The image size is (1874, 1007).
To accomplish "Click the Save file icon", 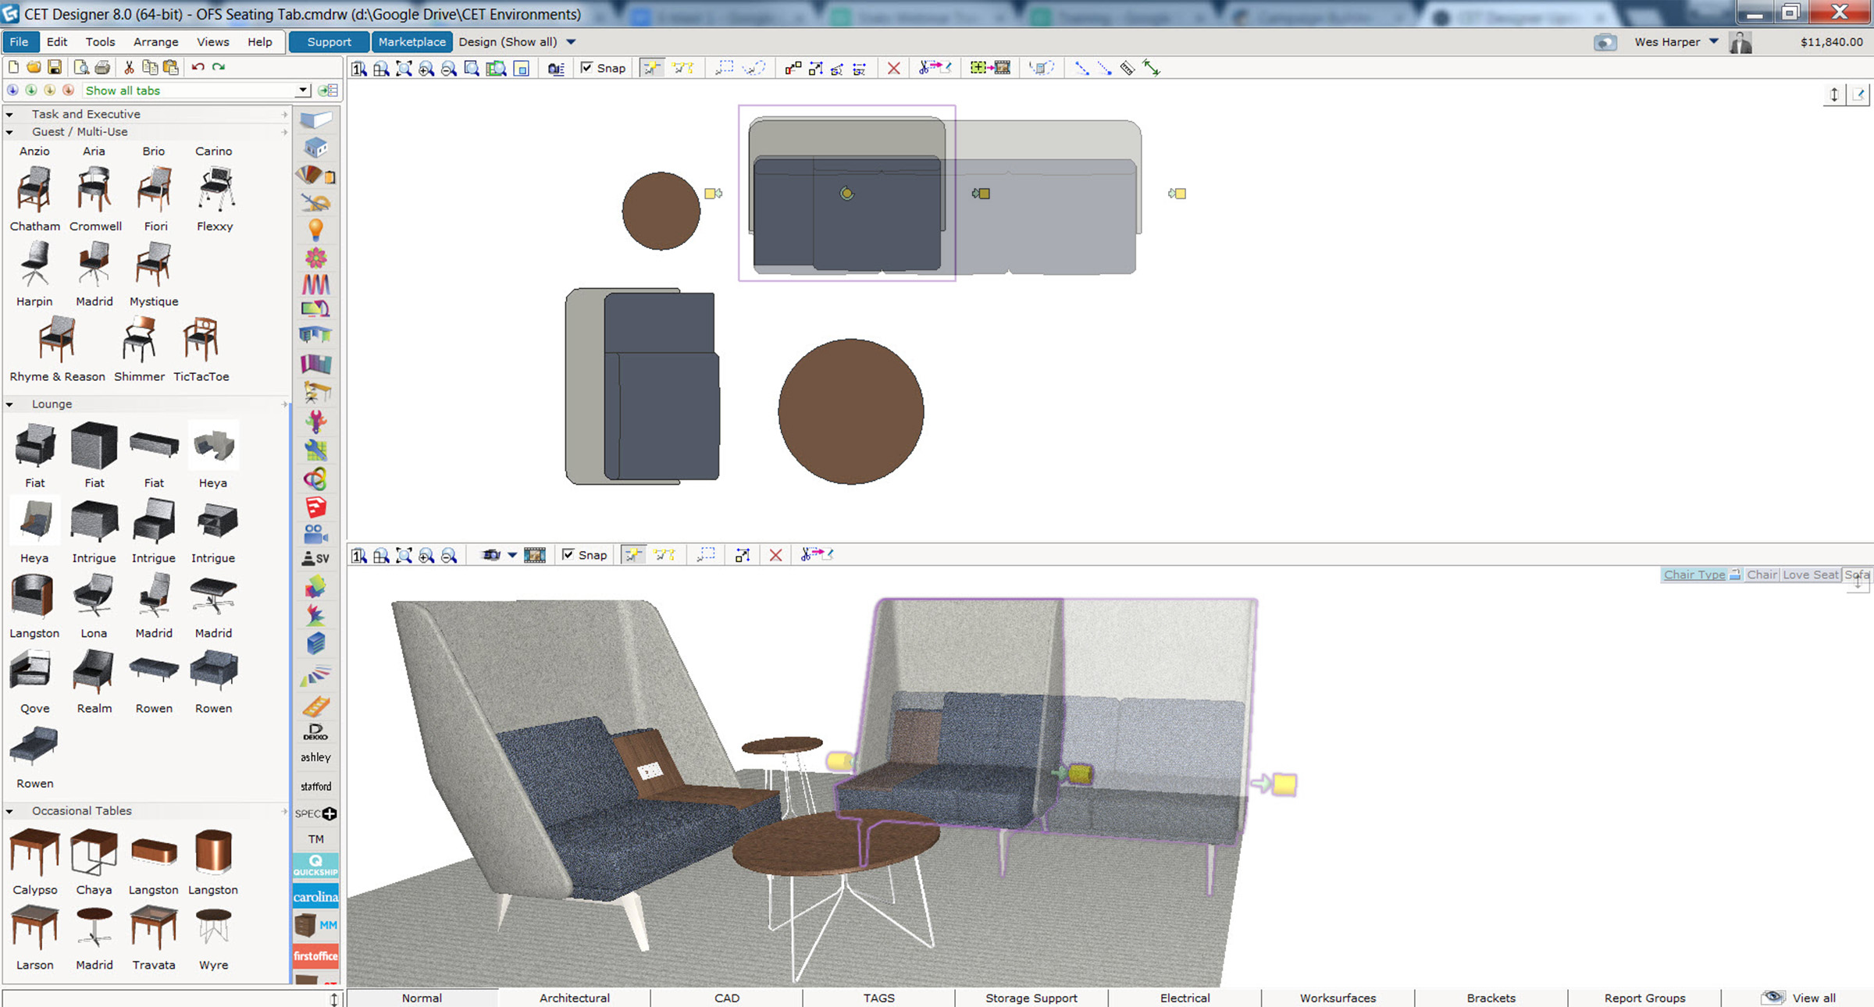I will 55,67.
